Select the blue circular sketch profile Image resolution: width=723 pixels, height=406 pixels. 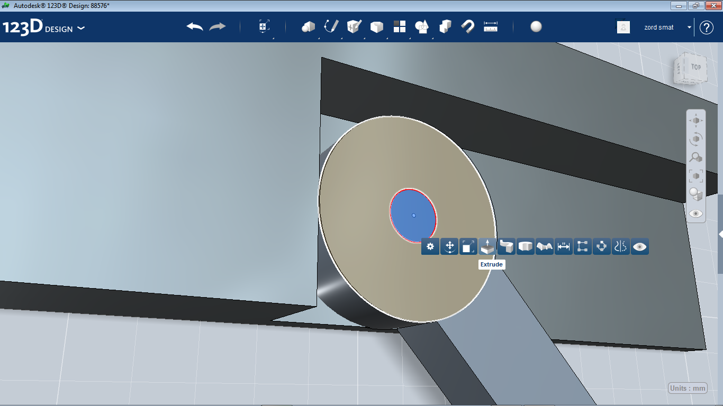pyautogui.click(x=413, y=216)
